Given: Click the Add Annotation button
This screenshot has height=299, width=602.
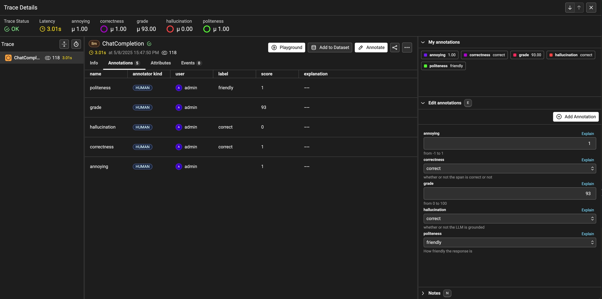Looking at the screenshot, I should [x=576, y=117].
